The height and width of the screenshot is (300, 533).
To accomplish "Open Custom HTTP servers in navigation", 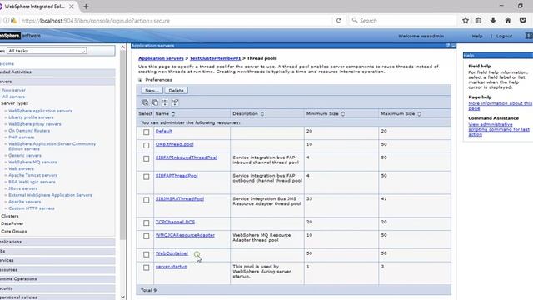I will tap(32, 208).
